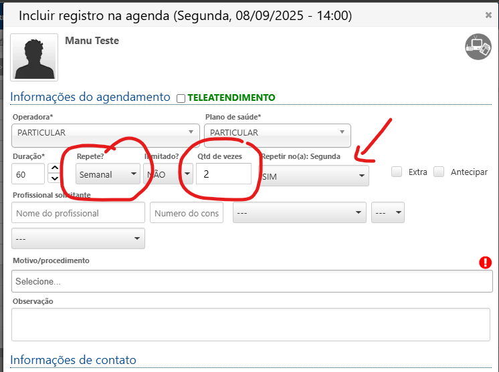Decrease Duração with down arrow
The height and width of the screenshot is (372, 499).
point(55,178)
